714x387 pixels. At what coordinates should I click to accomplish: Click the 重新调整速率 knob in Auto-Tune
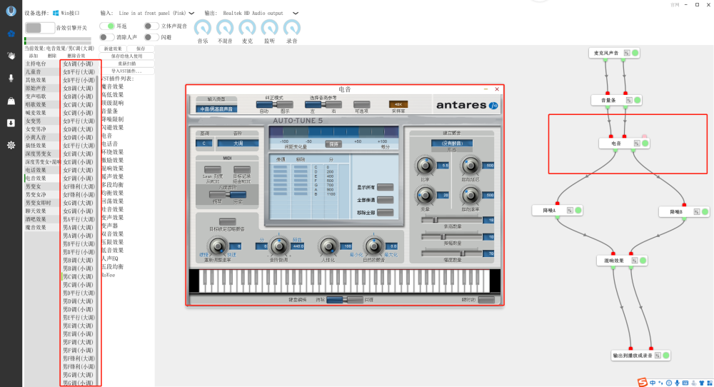[218, 246]
